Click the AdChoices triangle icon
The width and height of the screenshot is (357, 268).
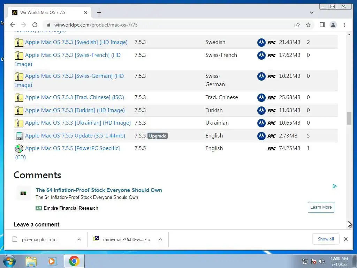[334, 186]
